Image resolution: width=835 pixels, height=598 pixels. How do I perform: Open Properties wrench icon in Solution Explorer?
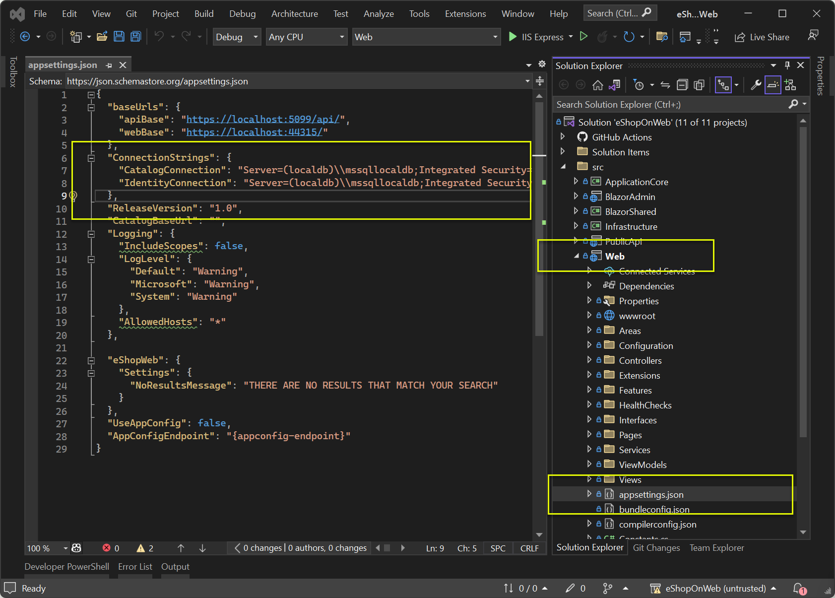point(756,85)
